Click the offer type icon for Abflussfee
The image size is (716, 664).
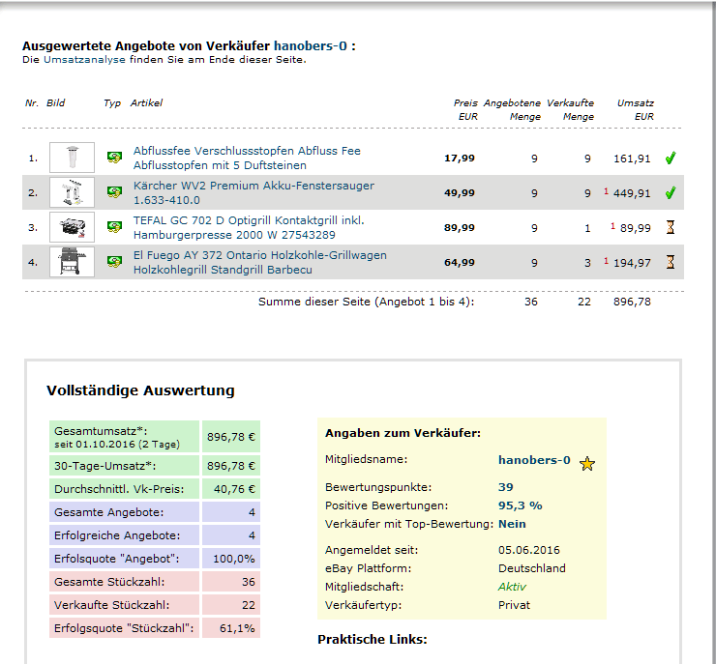point(114,158)
